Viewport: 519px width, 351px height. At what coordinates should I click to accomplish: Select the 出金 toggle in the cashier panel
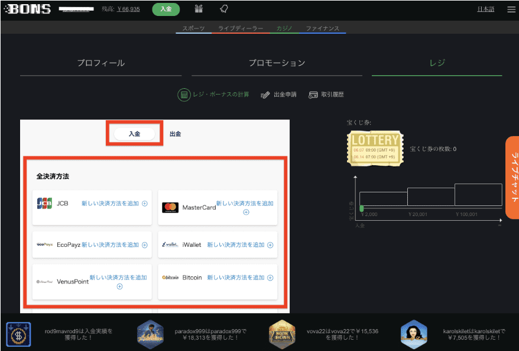175,134
